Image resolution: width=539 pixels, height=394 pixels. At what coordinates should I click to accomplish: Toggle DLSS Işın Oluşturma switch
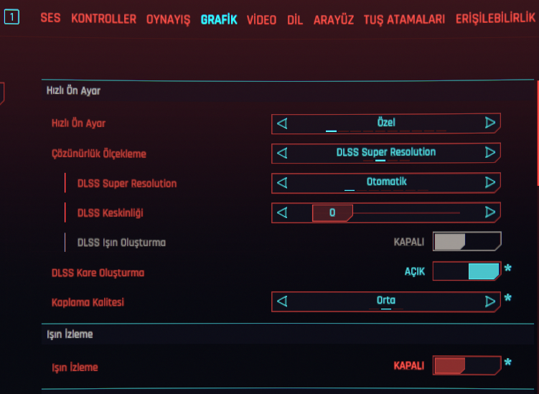click(467, 241)
